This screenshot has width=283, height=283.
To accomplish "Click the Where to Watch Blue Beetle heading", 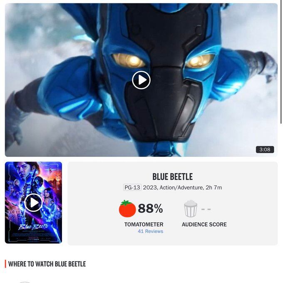I will [47, 264].
